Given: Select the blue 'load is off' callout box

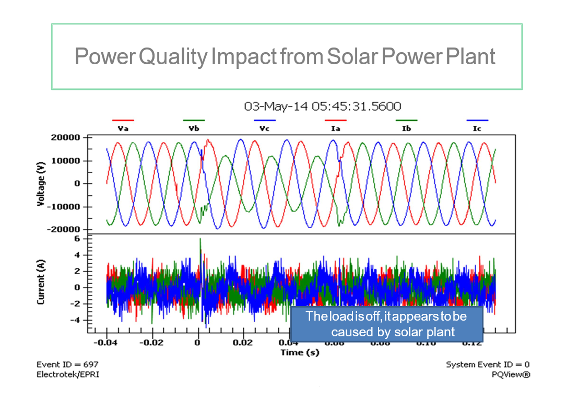Looking at the screenshot, I should (386, 324).
